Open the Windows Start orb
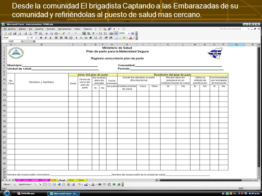This screenshot has width=262, height=196. pyautogui.click(x=7, y=193)
